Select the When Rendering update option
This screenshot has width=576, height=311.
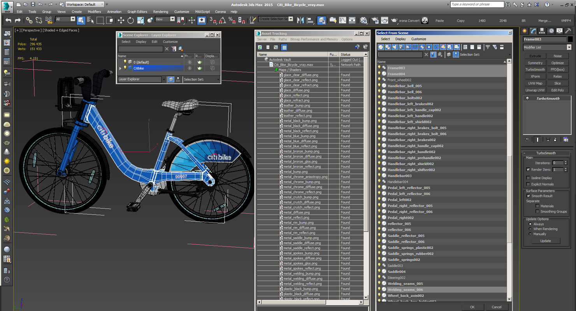[x=530, y=229]
